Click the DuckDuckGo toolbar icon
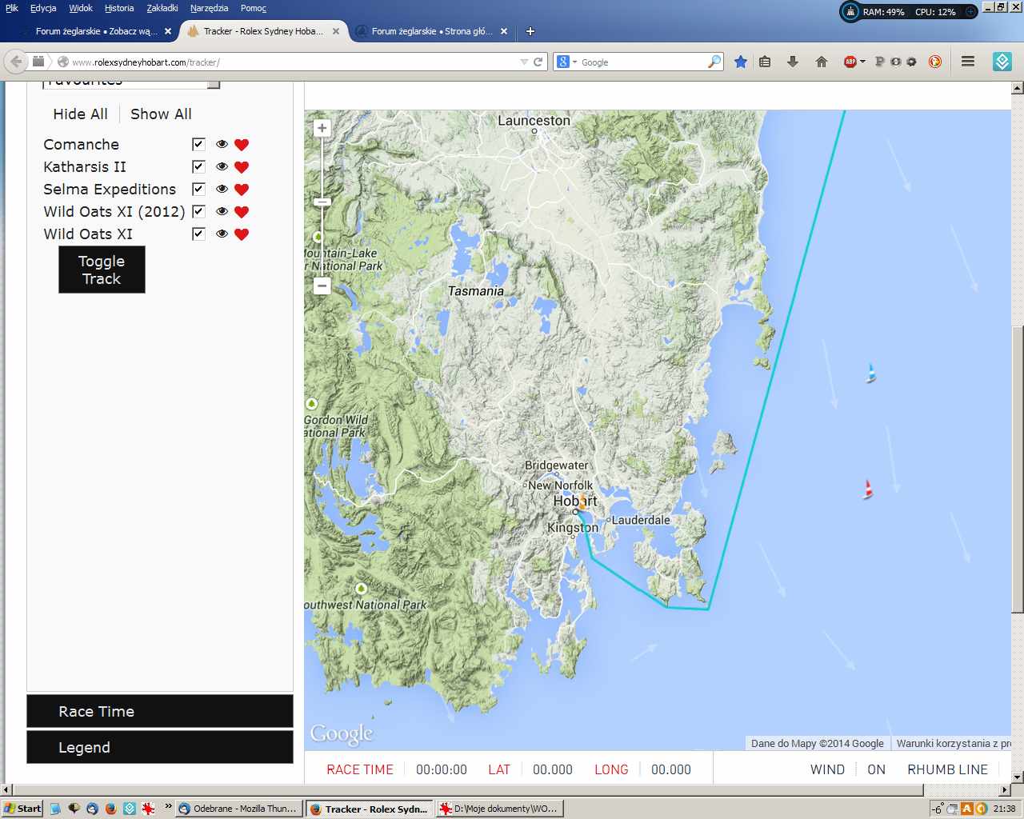Image resolution: width=1024 pixels, height=819 pixels. tap(934, 62)
